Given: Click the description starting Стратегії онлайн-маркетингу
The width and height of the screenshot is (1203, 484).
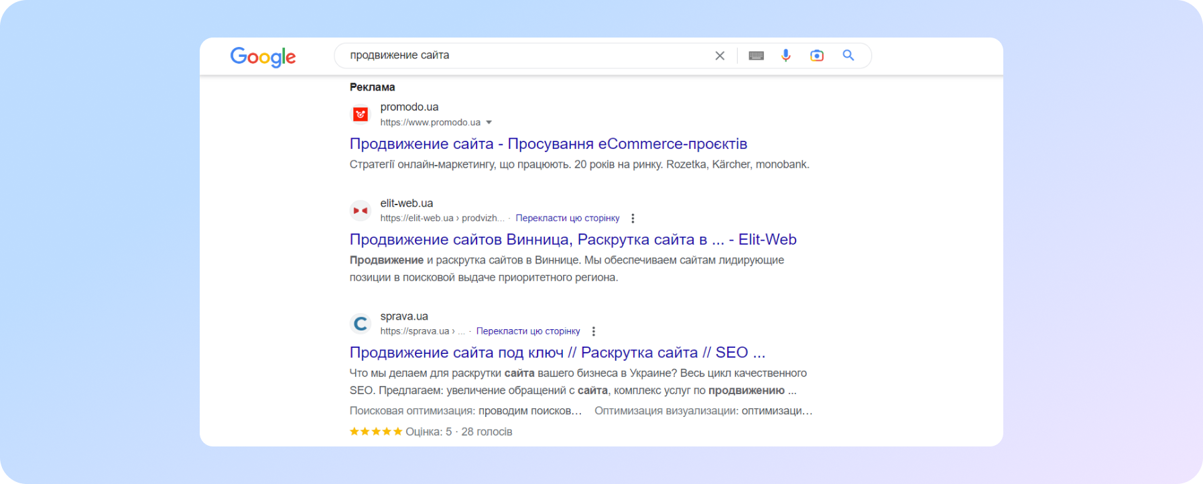Looking at the screenshot, I should [x=579, y=164].
